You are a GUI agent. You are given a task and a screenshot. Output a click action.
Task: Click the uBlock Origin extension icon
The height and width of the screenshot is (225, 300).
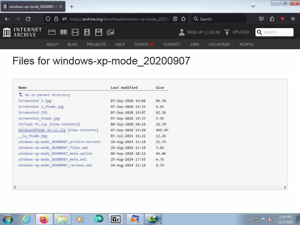[282, 19]
